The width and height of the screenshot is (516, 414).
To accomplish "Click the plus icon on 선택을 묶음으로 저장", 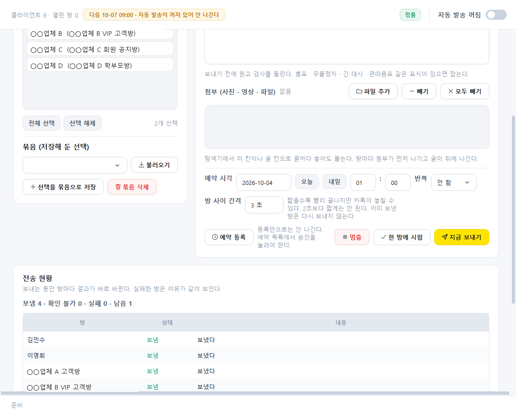I will (x=33, y=187).
